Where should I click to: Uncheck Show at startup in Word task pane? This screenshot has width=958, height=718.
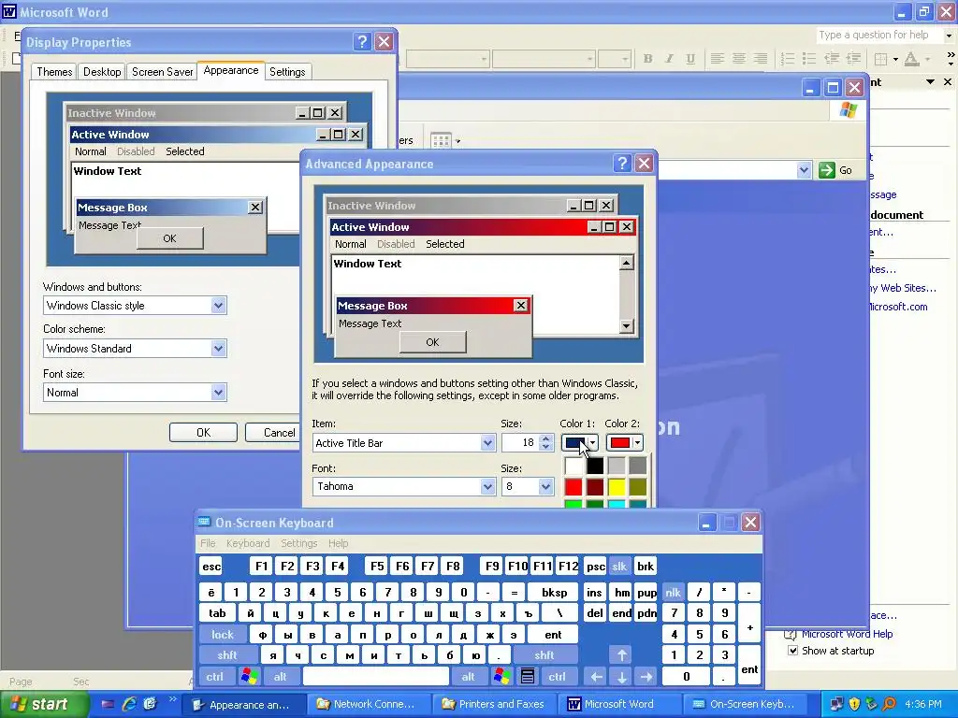coord(792,651)
